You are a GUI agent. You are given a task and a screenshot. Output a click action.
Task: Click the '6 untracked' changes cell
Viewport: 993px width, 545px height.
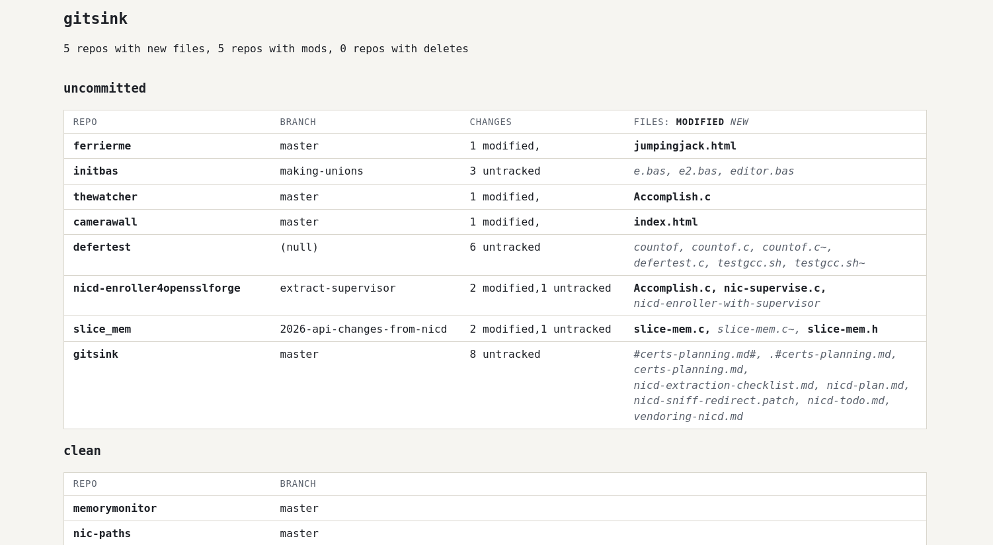pyautogui.click(x=505, y=247)
